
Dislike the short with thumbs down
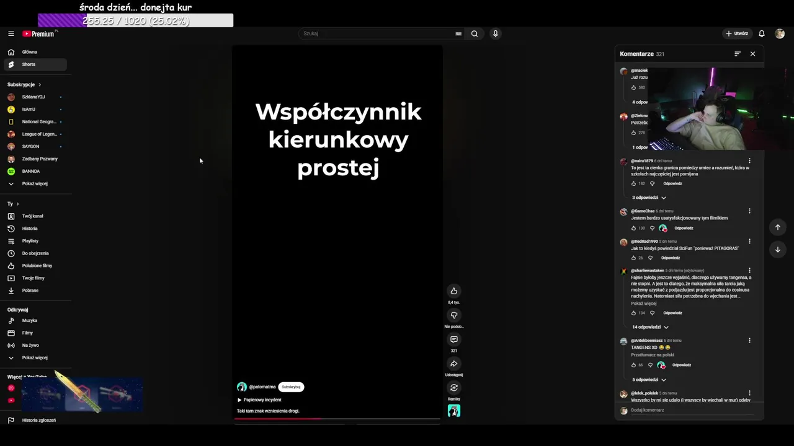tap(454, 315)
